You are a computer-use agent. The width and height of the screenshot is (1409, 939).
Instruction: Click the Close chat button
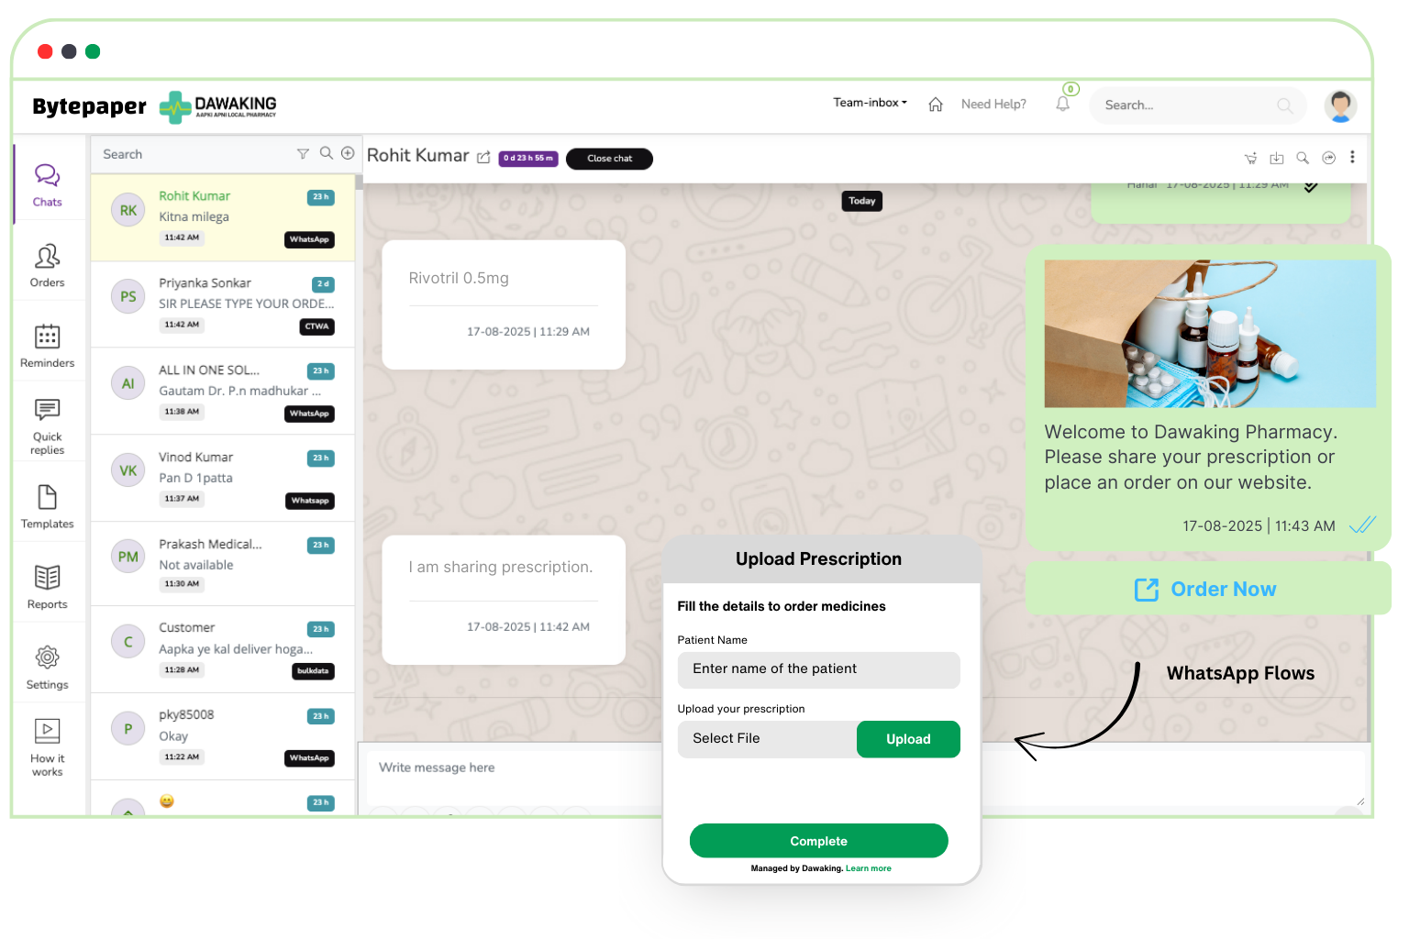point(609,159)
